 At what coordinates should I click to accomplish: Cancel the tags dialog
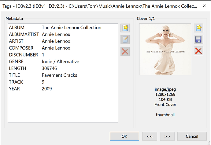pyautogui.click(x=192, y=136)
